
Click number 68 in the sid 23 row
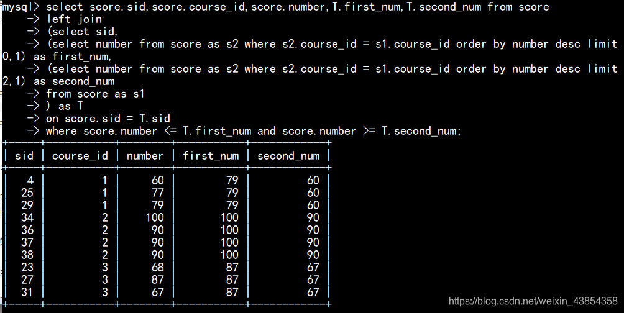coord(158,267)
